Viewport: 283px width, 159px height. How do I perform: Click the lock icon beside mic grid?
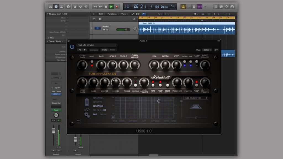pos(113,117)
